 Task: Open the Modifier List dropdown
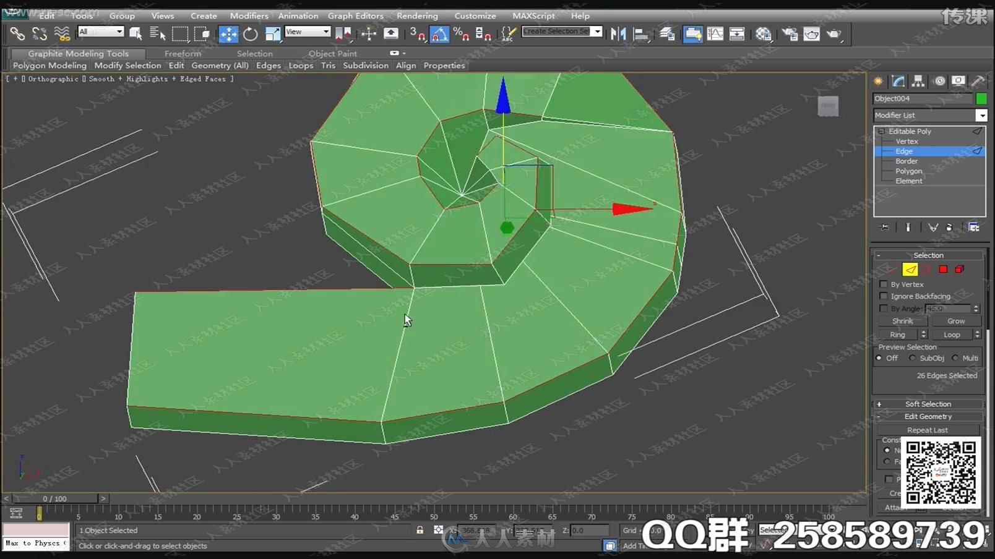click(981, 115)
